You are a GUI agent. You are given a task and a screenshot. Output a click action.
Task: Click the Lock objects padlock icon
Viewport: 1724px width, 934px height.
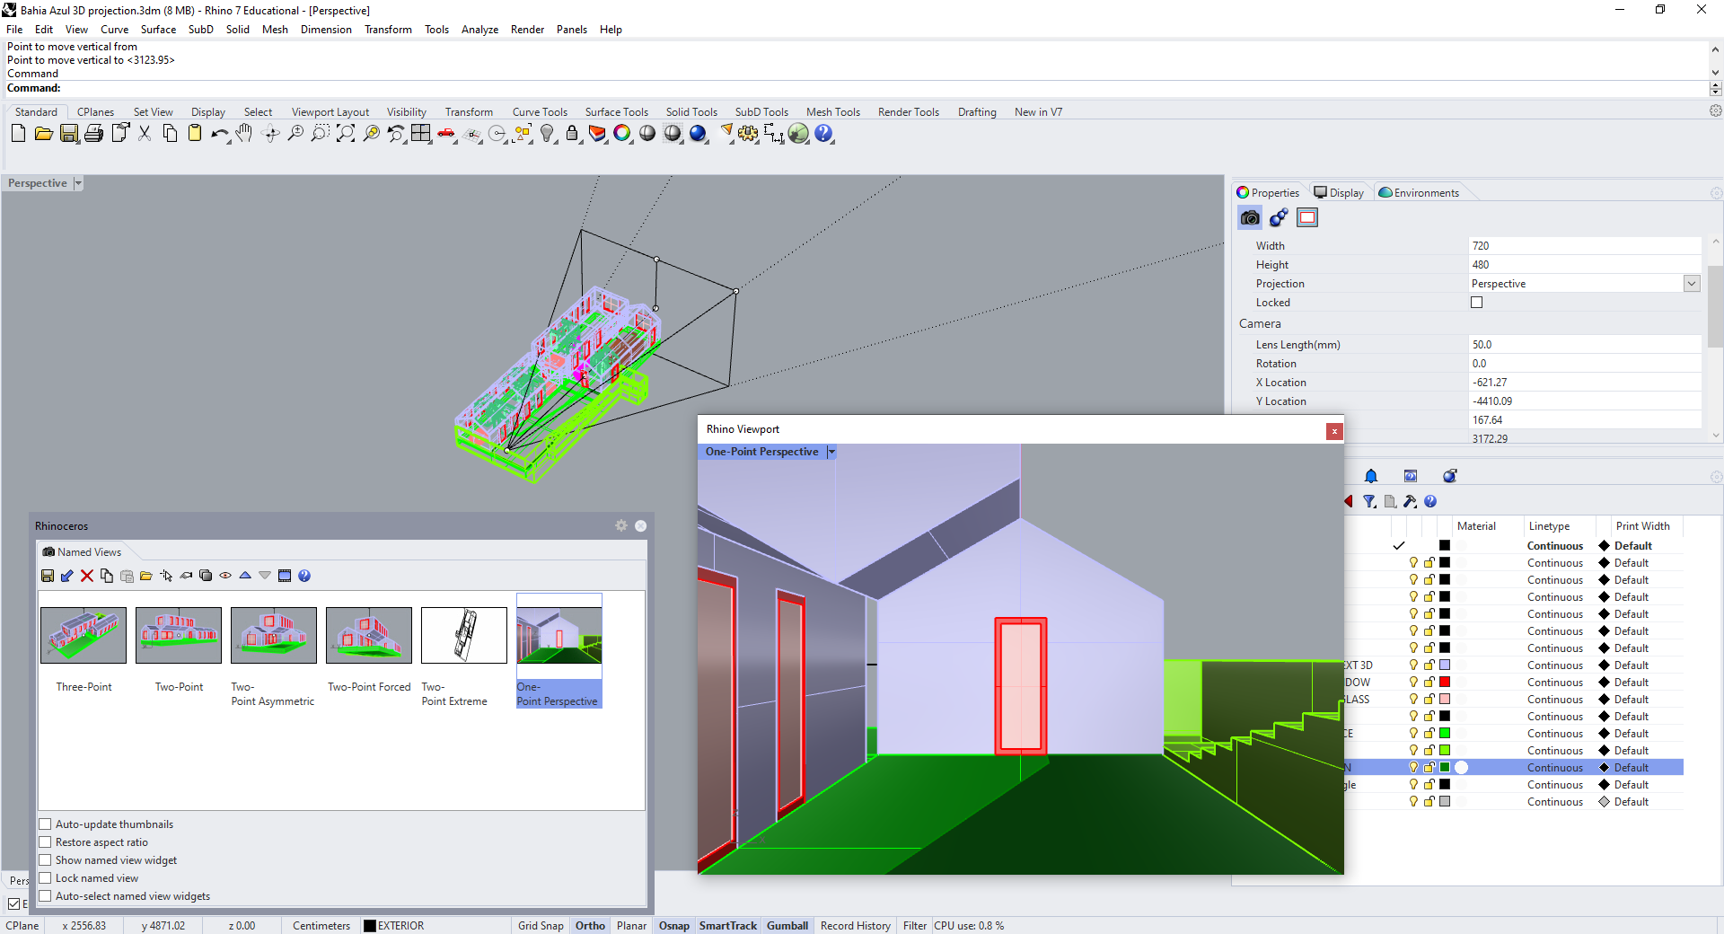coord(572,134)
